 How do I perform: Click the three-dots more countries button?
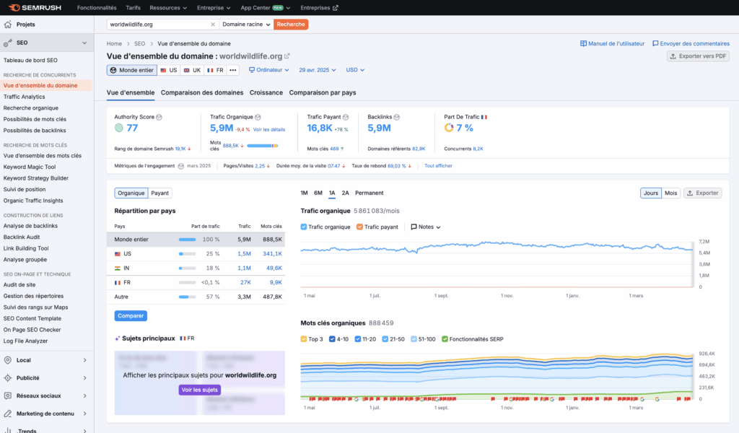pos(233,70)
